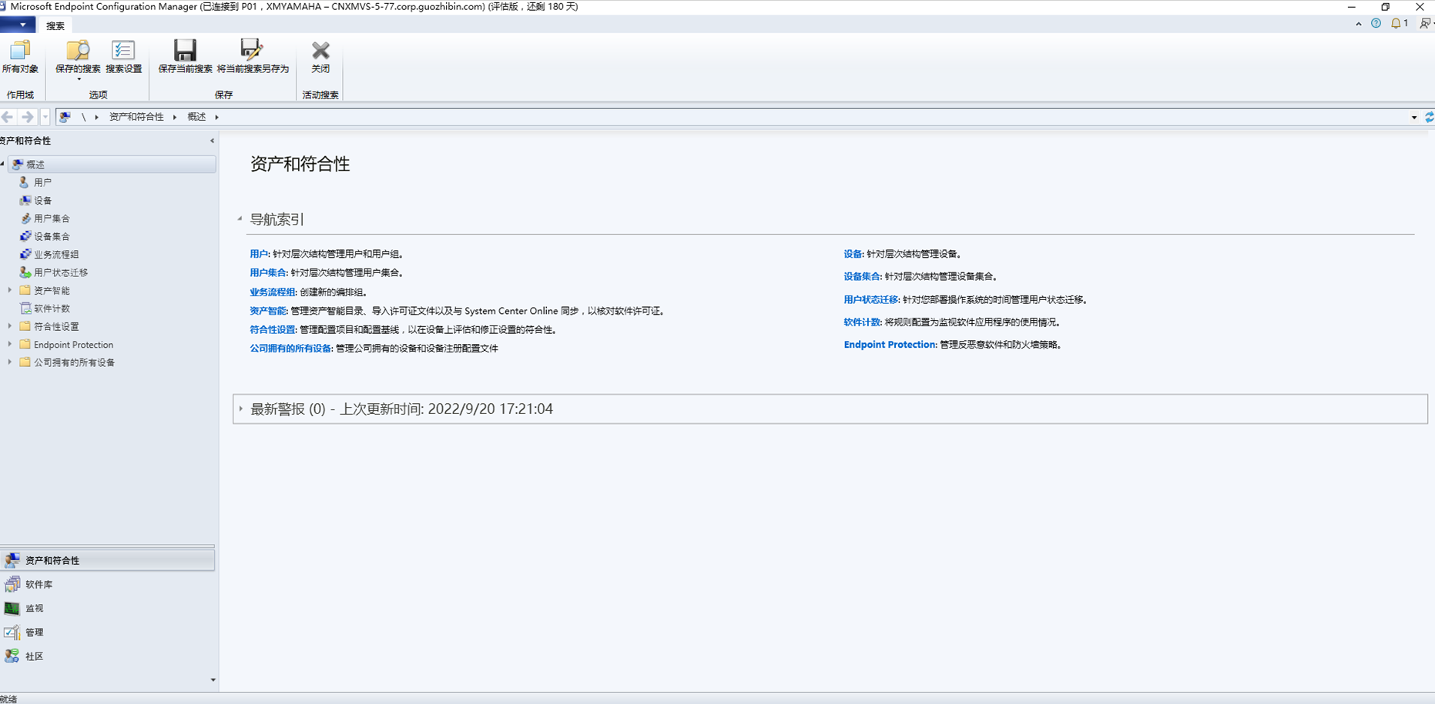The width and height of the screenshot is (1435, 704).
Task: Go back using the navigation back arrow
Action: 8,117
